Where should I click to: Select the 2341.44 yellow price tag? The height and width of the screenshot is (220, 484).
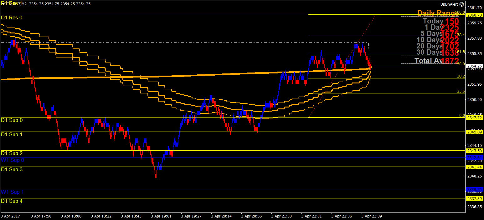coord(475,167)
